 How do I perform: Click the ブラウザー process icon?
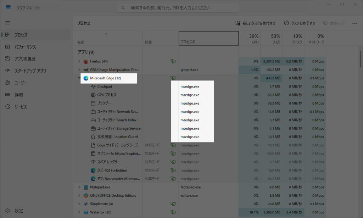point(93,103)
